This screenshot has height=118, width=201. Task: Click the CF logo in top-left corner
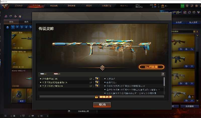pos(5,6)
